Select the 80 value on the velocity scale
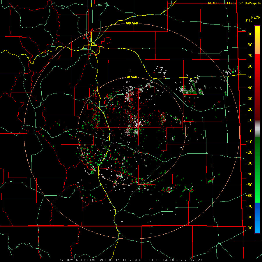This screenshot has width=262, height=262. 250,45
